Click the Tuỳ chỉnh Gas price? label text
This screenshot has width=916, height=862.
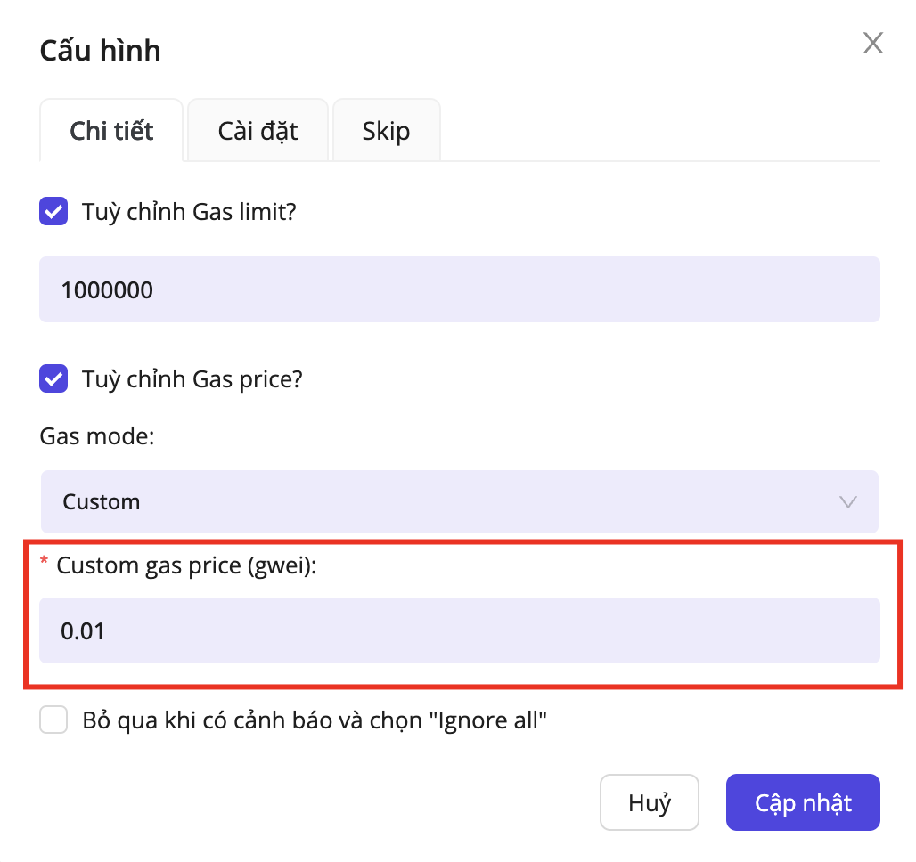(192, 379)
